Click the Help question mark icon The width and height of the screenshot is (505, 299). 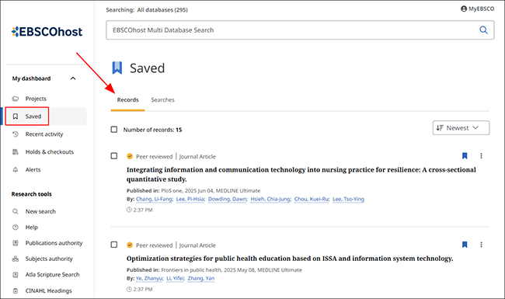coord(15,228)
